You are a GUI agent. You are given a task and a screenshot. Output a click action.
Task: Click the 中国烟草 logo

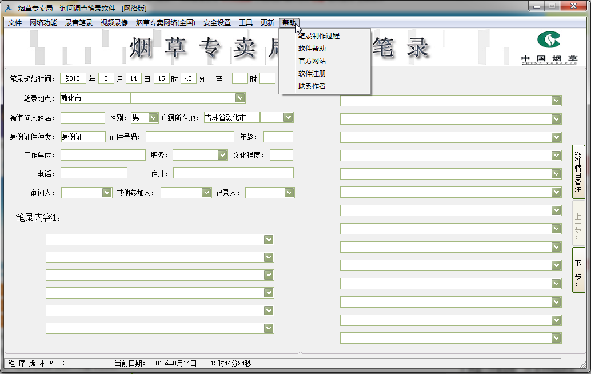point(549,48)
